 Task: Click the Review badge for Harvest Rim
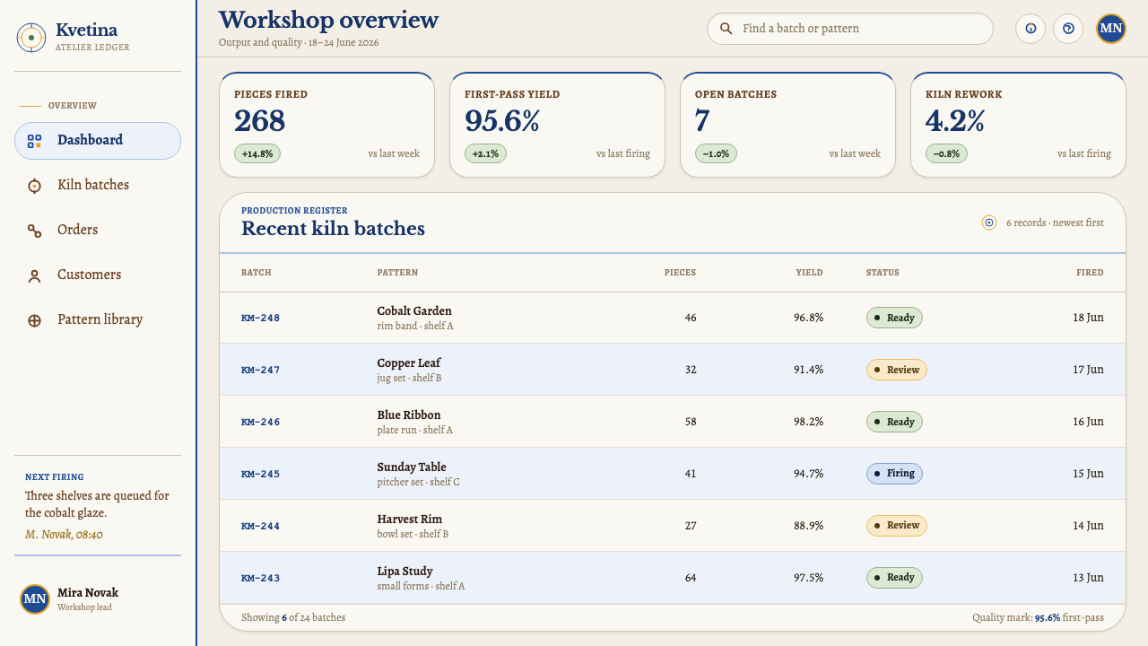pyautogui.click(x=896, y=526)
